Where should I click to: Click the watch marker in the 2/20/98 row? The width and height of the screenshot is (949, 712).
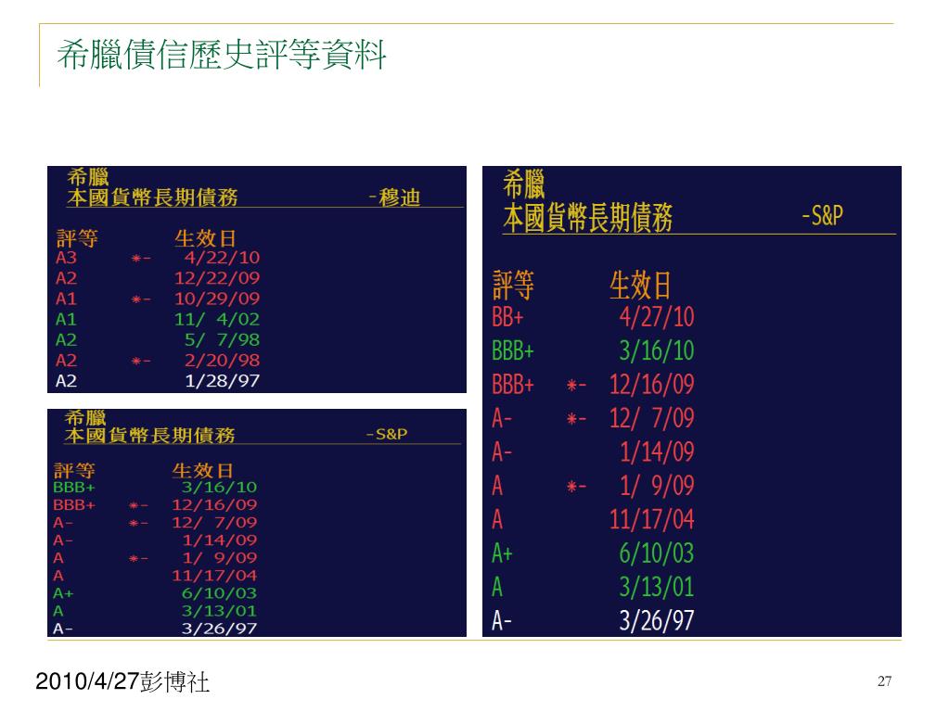click(141, 362)
